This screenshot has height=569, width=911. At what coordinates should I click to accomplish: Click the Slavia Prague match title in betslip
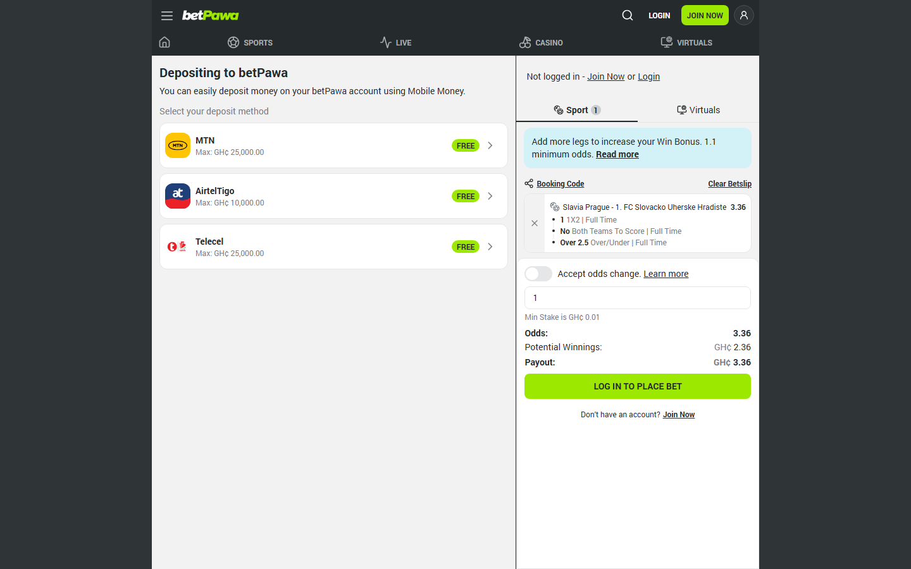tap(645, 207)
